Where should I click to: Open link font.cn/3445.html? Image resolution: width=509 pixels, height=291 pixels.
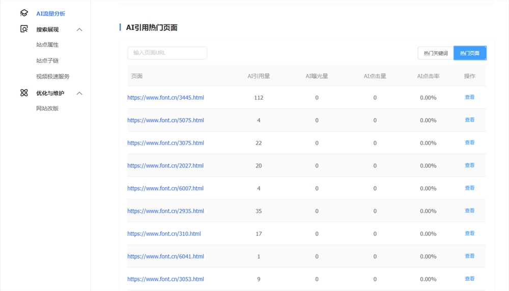(x=165, y=98)
